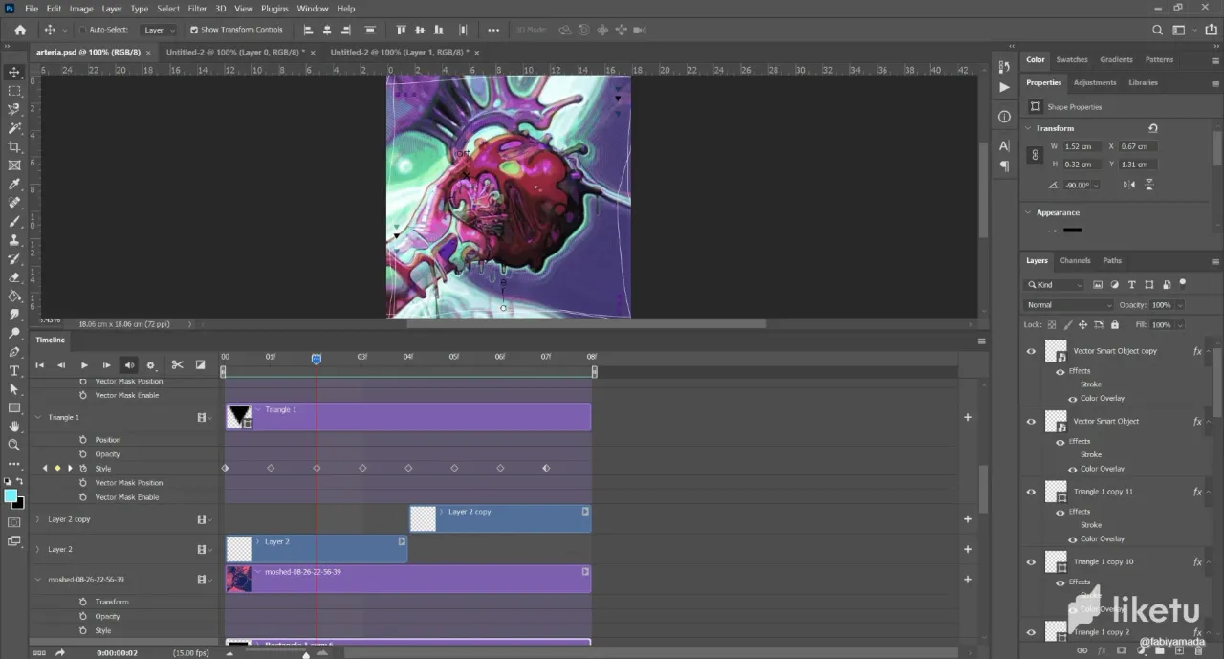Click the blue playhead marker
The image size is (1224, 659).
coord(317,359)
